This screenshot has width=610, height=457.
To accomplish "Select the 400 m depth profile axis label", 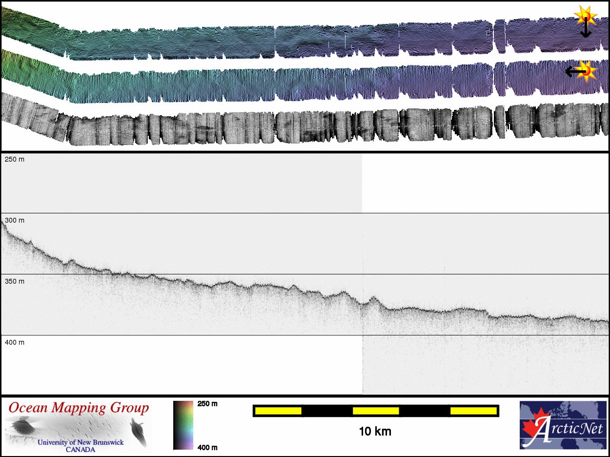I will [15, 343].
